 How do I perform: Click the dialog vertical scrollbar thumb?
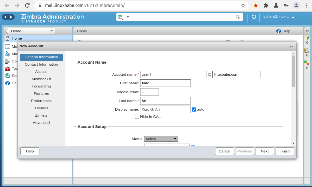293,71
